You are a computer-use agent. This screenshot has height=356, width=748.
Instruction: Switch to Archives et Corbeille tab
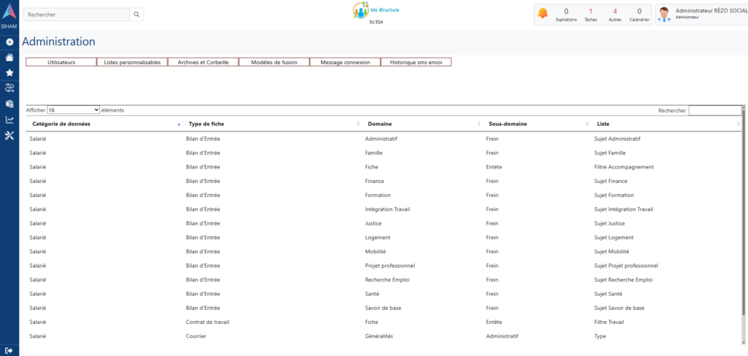tap(203, 63)
